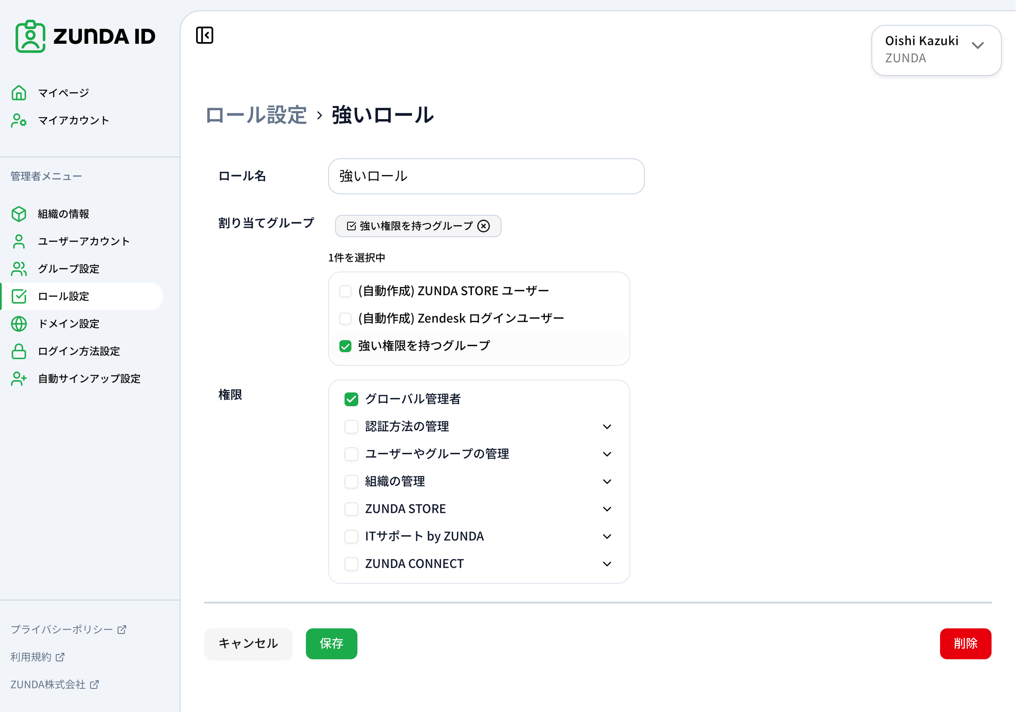Click the ZUNDA ID logo
Image resolution: width=1016 pixels, height=712 pixels.
tap(85, 36)
